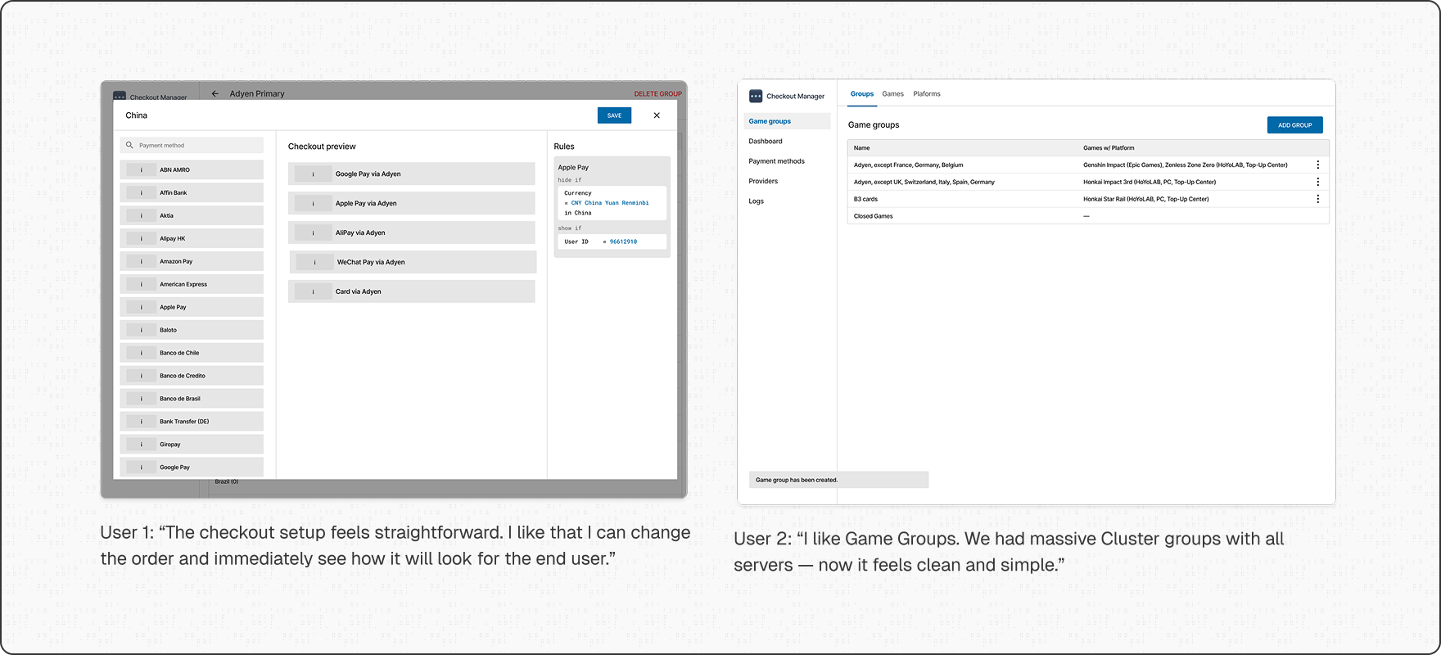Open the Plaforms tab

(x=927, y=94)
